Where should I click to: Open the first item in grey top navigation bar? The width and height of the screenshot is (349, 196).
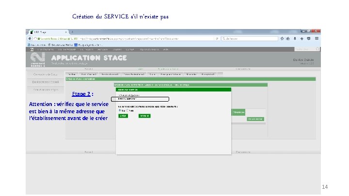click(x=46, y=49)
